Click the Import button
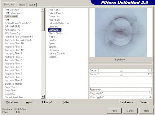This screenshot has width=155, height=115. [30, 102]
